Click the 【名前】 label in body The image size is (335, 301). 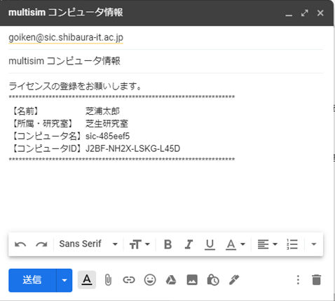(25, 111)
